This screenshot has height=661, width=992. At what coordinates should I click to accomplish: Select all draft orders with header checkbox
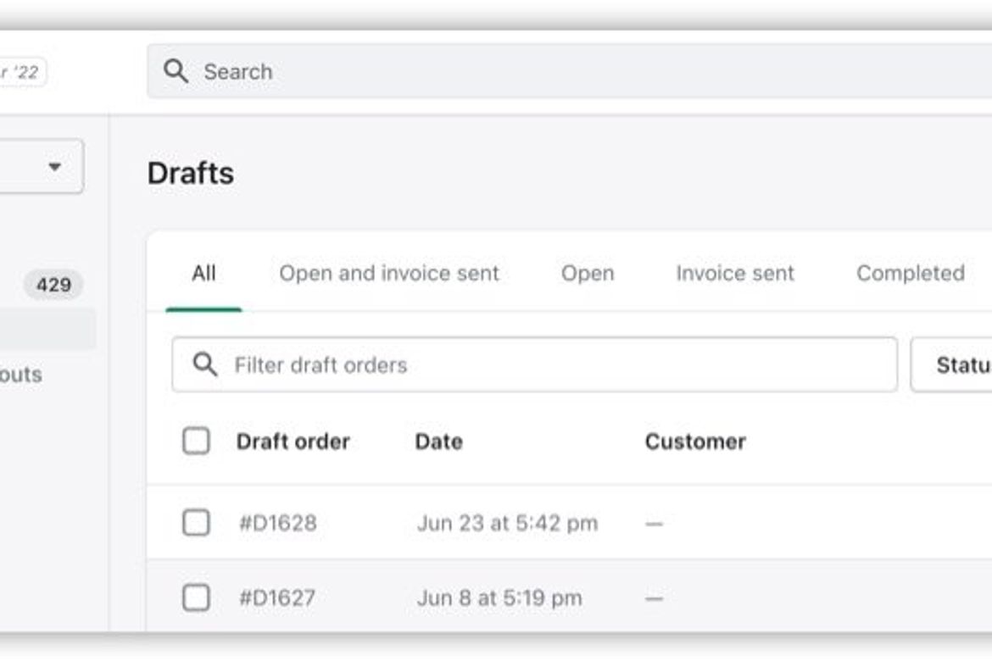click(197, 442)
